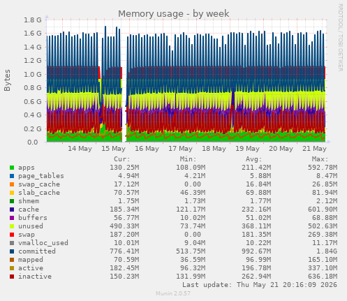Click the 'page_tables' legend label

tap(41, 176)
